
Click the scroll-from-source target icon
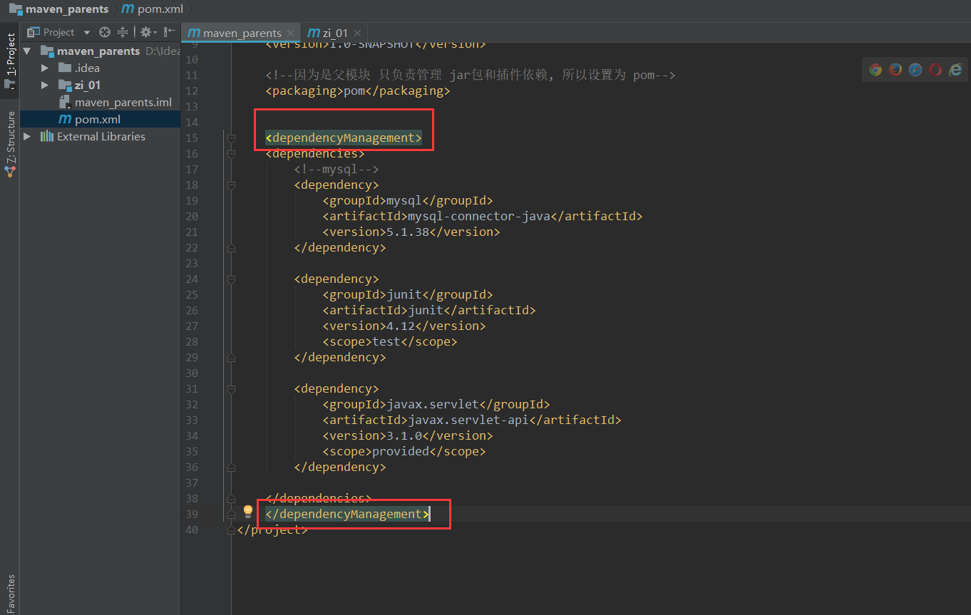point(105,32)
